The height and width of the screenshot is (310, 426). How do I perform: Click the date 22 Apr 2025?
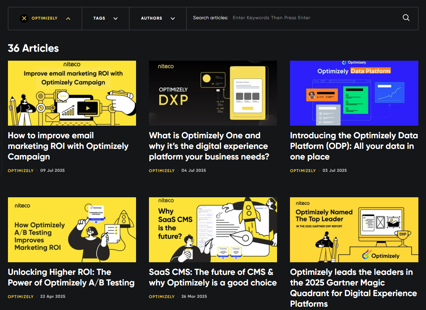click(x=53, y=296)
